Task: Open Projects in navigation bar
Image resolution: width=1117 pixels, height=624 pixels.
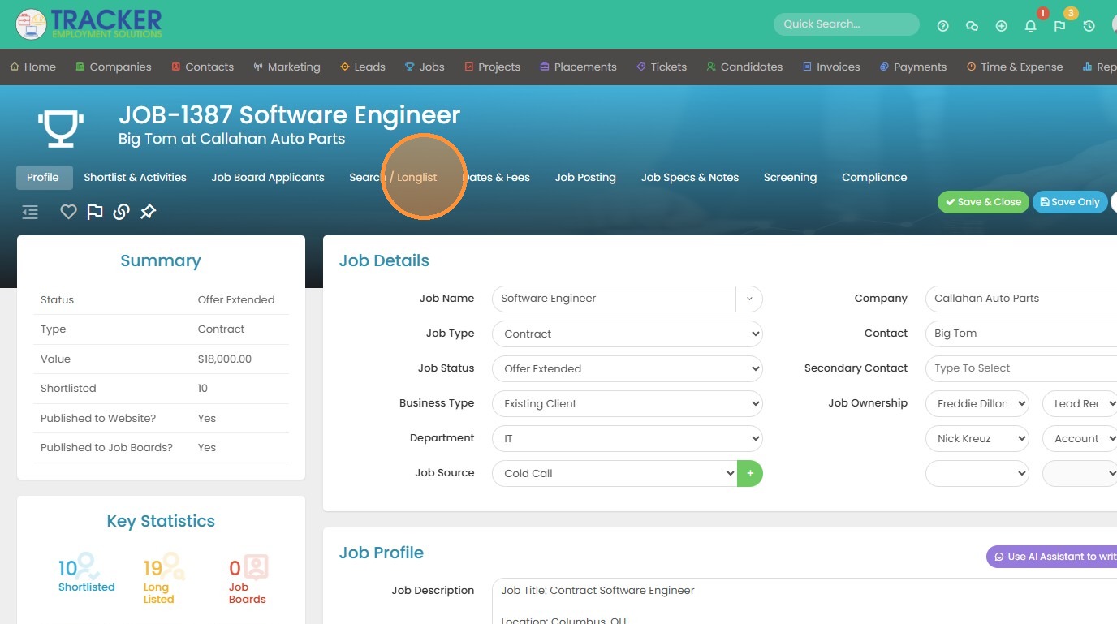Action: point(492,67)
